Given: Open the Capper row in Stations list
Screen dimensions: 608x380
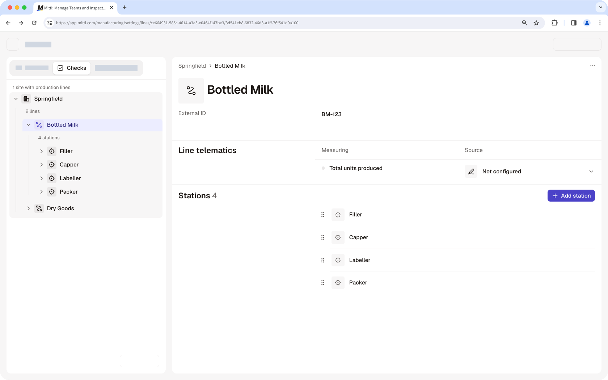Looking at the screenshot, I should (463, 237).
